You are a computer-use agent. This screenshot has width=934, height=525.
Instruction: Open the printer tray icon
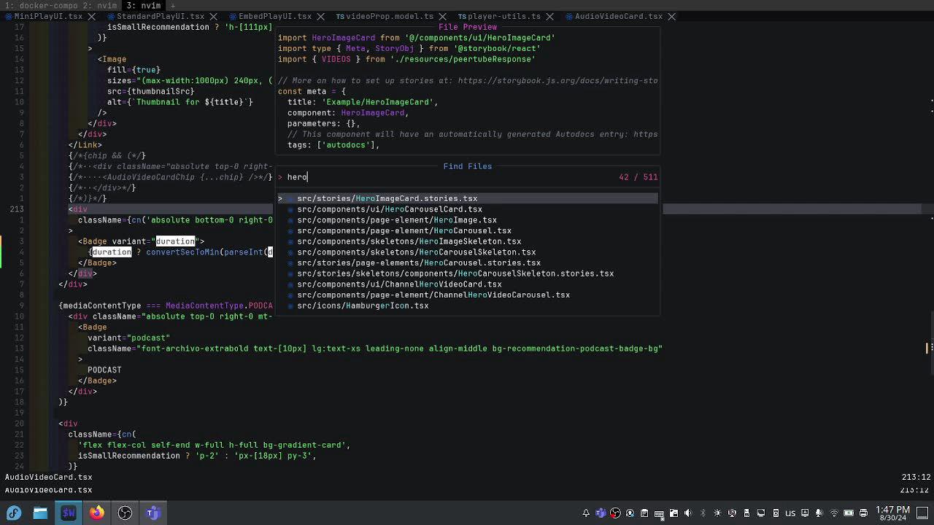(x=863, y=513)
